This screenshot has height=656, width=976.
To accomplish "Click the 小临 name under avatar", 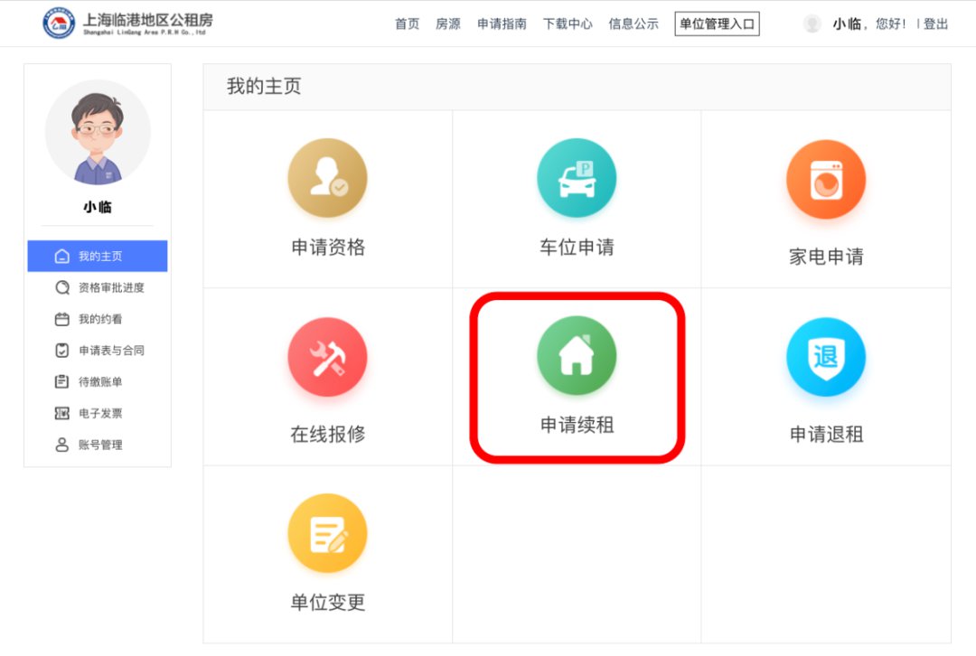I will pyautogui.click(x=98, y=207).
